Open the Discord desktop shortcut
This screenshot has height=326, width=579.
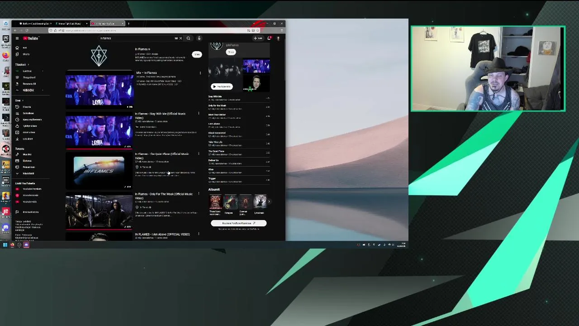point(5,227)
